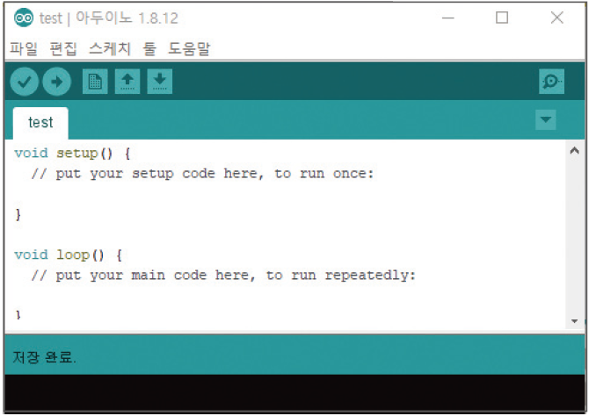This screenshot has width=589, height=416.
Task: Click the Verify checkmark button
Action: coord(25,82)
